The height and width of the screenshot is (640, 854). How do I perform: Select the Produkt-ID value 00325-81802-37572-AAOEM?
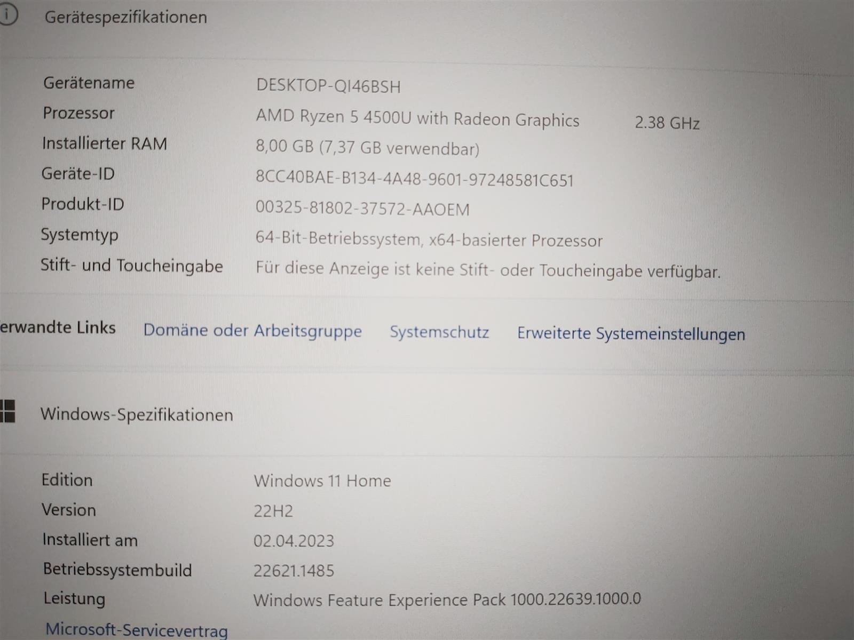tap(362, 209)
